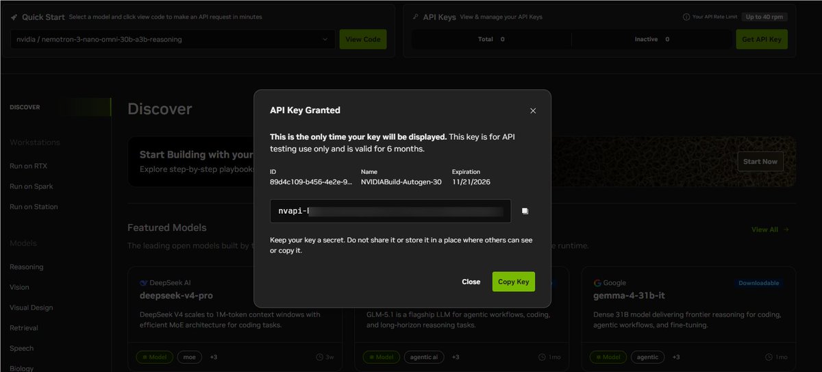Click the View All arrow icon
822x372 pixels.
[x=786, y=230]
